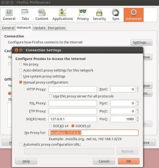
Task: Open the Privacy preferences pane
Action: 83,15
